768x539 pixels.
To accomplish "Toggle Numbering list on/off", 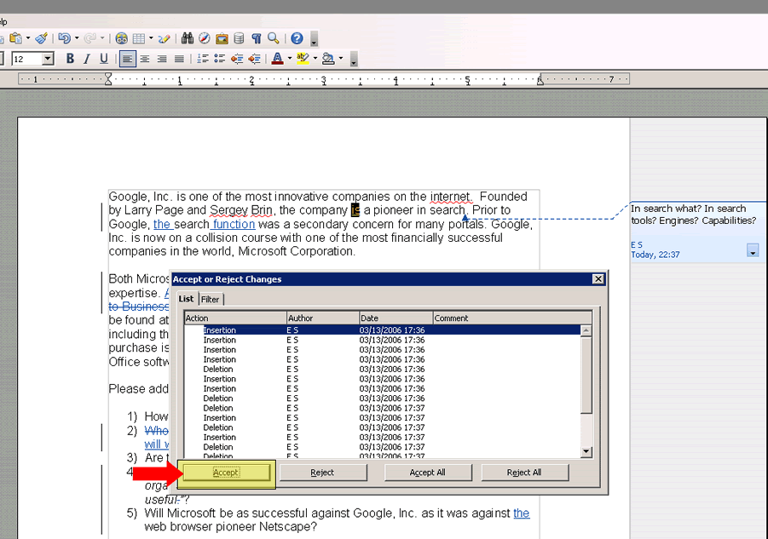I will point(202,60).
